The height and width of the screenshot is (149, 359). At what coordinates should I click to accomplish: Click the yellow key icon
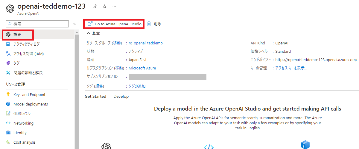[x=8, y=94]
